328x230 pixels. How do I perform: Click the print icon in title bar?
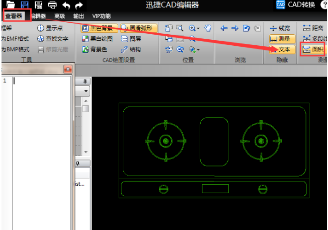pyautogui.click(x=52, y=5)
